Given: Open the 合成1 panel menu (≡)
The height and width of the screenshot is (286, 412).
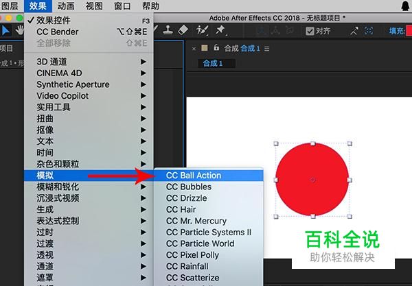Looking at the screenshot, I should point(266,49).
